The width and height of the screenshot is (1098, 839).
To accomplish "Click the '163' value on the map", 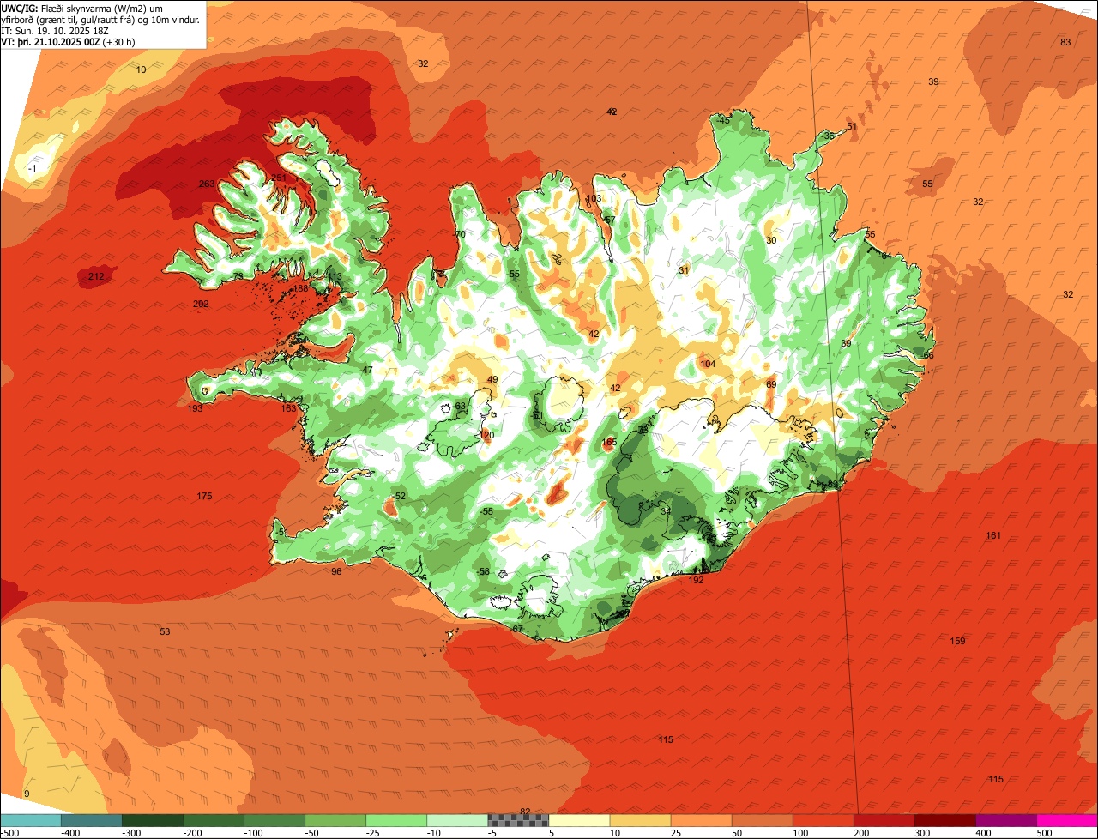I will coord(288,408).
